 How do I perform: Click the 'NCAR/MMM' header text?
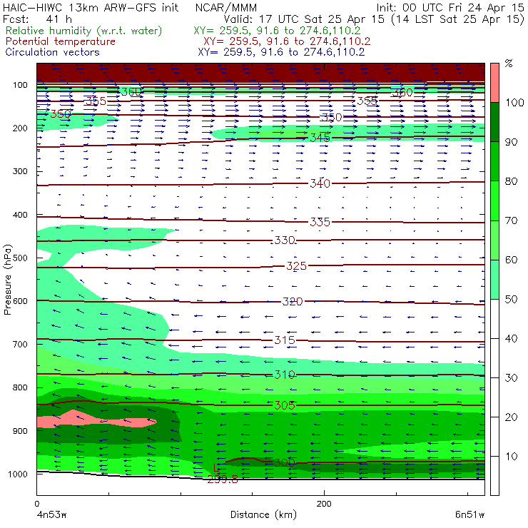226,8
